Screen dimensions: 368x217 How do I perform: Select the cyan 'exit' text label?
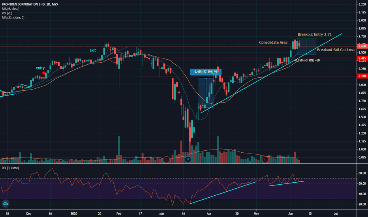click(x=92, y=50)
